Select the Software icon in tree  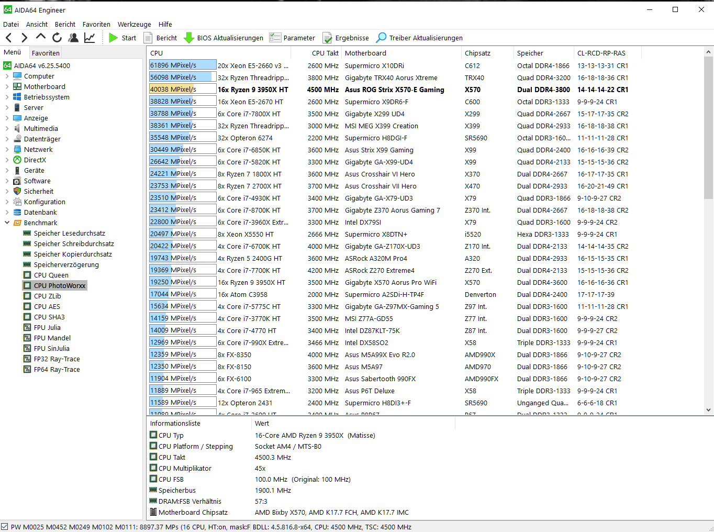pos(17,181)
